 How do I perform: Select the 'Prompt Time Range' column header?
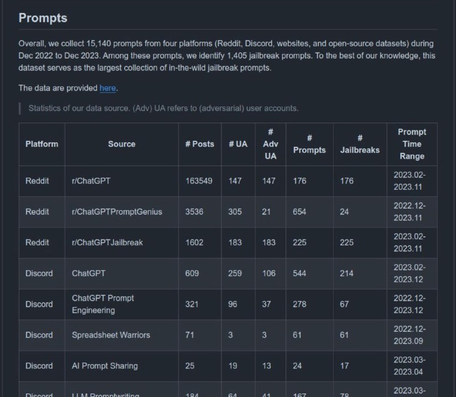point(412,144)
